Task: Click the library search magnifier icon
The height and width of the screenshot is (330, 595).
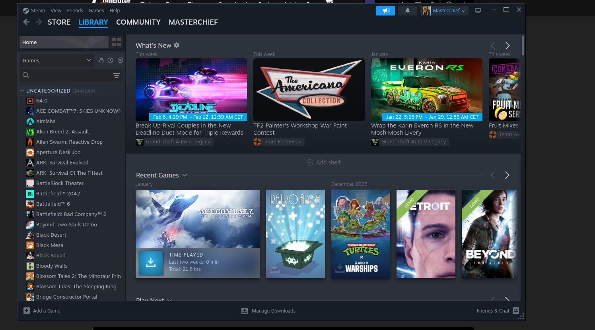Action: click(x=26, y=75)
